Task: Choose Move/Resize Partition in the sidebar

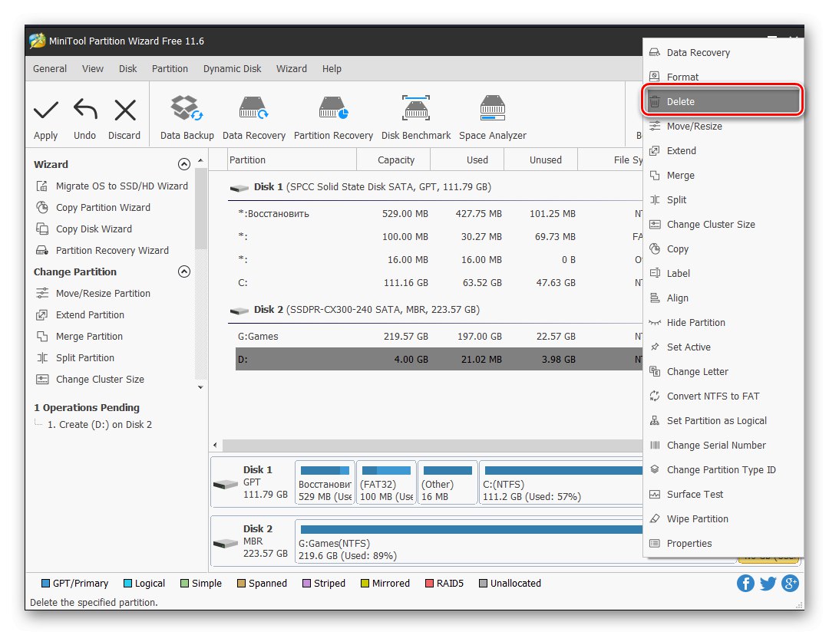Action: 93,293
